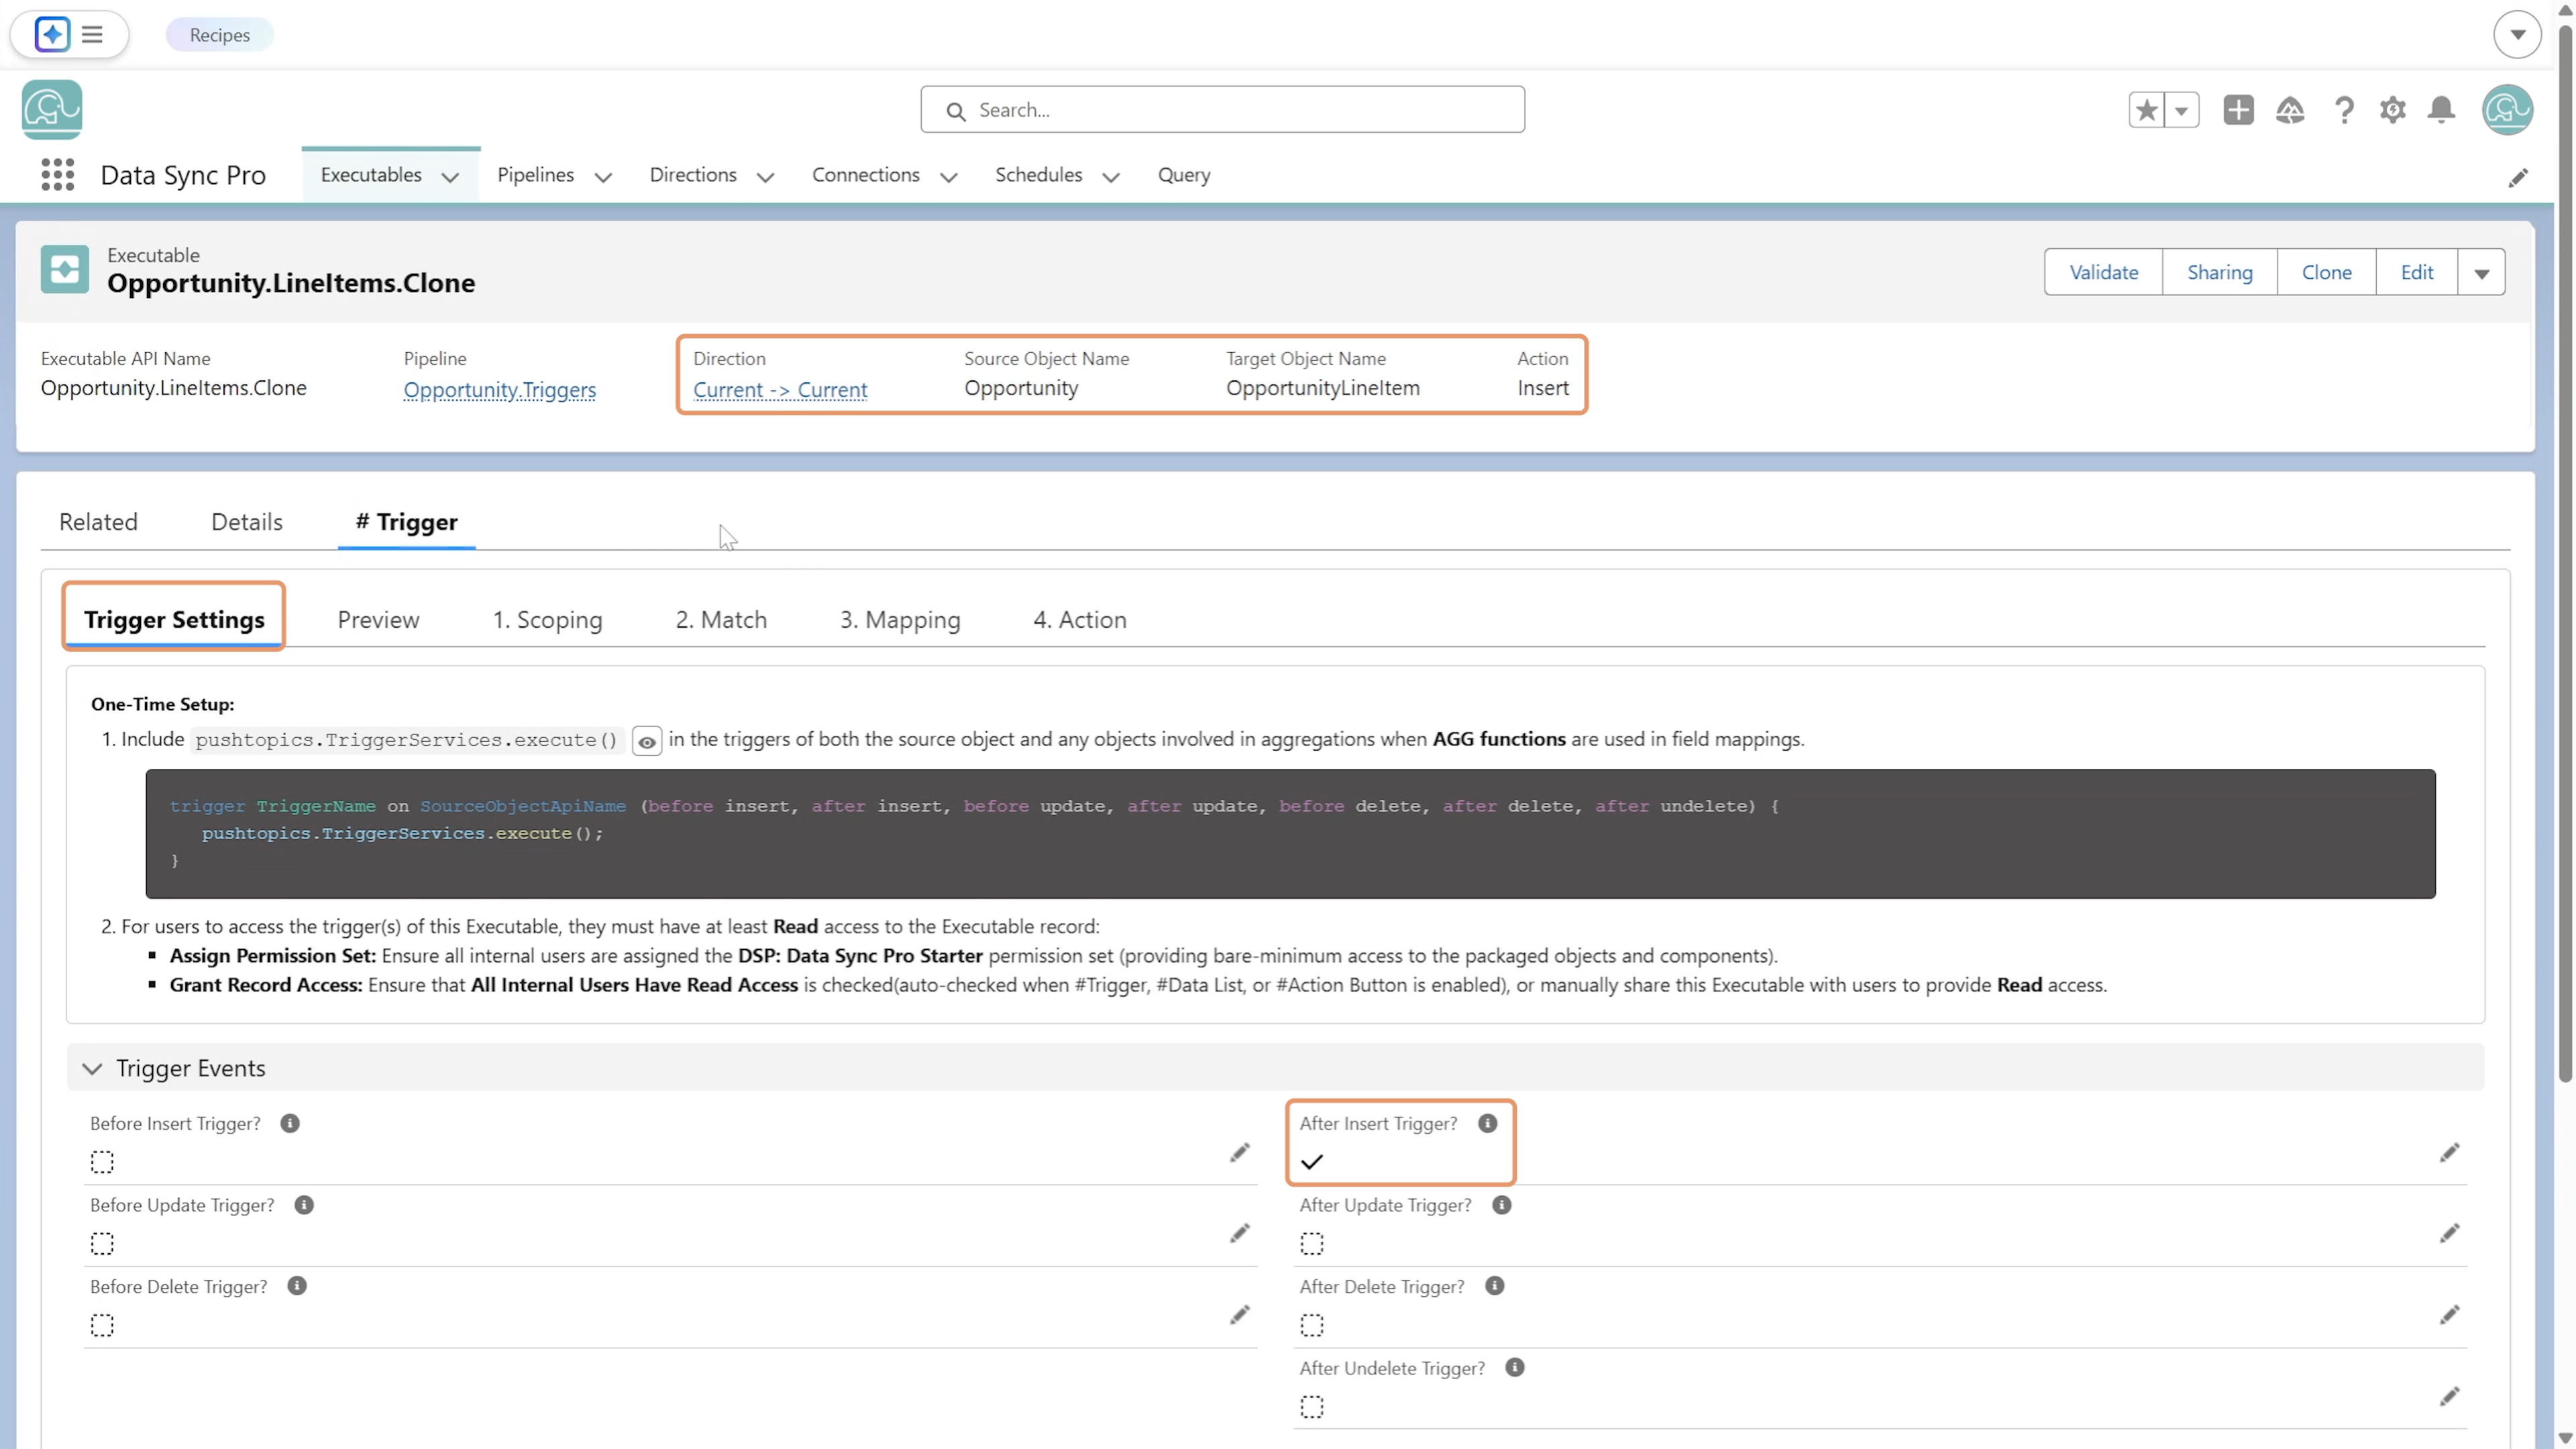Switch to the Details tab
Screen dimensions: 2576x1449
click(247, 522)
